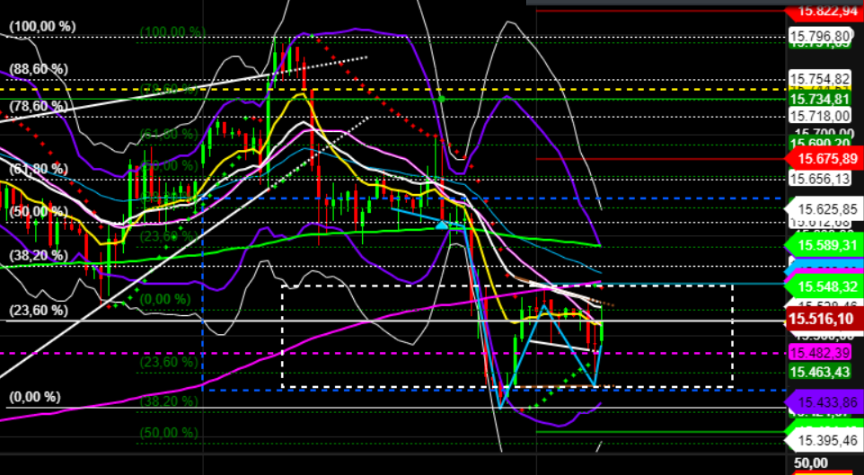Select the white (78,60 %) Fibonacci label
This screenshot has height=475, width=864.
[39, 106]
